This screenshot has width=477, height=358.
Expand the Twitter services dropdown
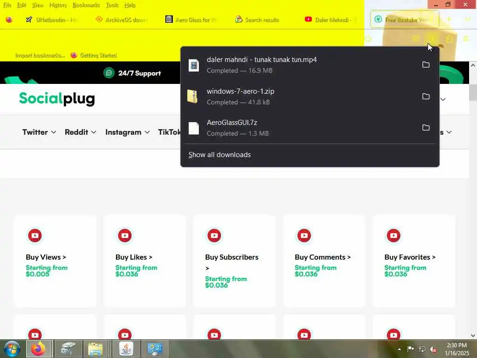click(39, 132)
